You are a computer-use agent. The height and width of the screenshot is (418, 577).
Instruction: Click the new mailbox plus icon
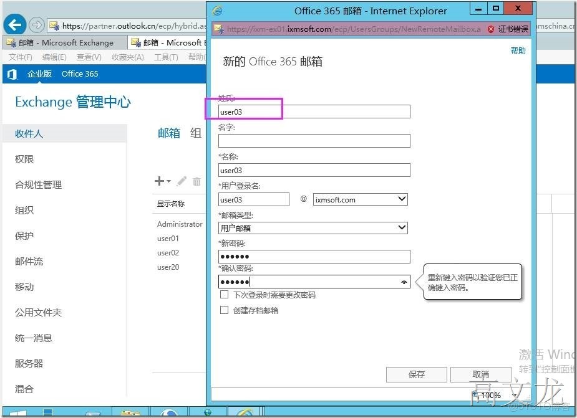point(159,181)
